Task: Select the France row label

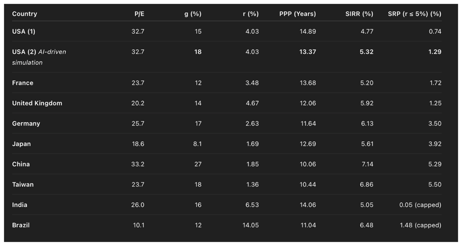Action: coord(23,83)
